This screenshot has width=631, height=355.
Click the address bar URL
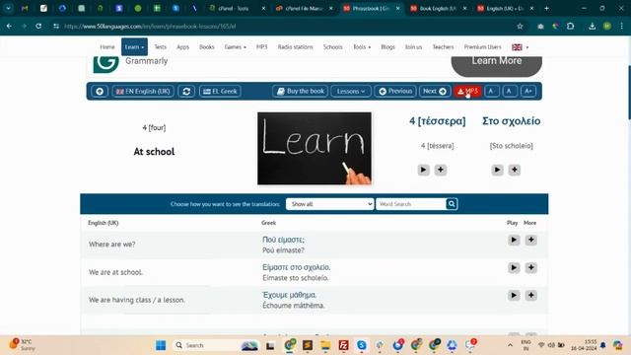pyautogui.click(x=150, y=27)
